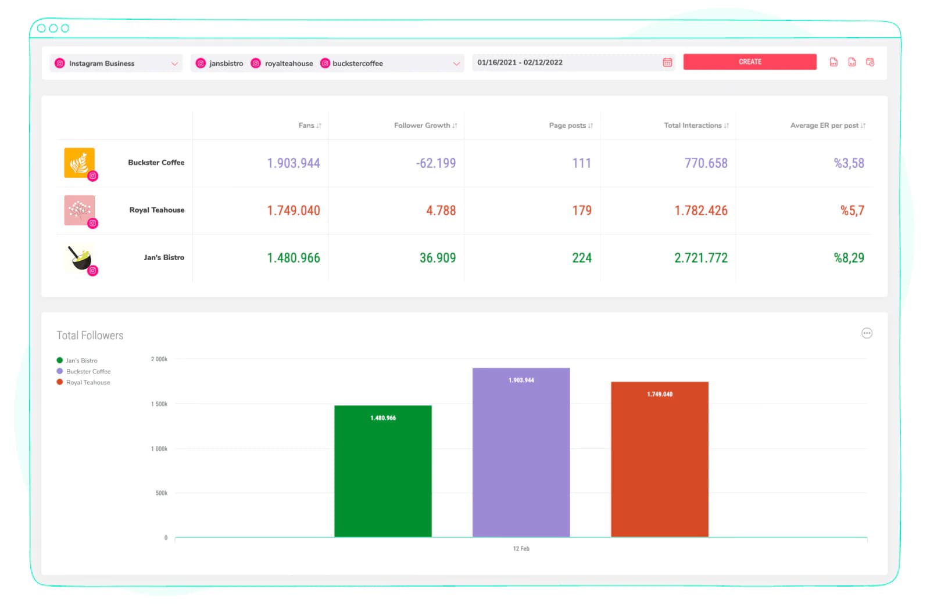Click the file export icon immediately after CREATE

(x=834, y=62)
